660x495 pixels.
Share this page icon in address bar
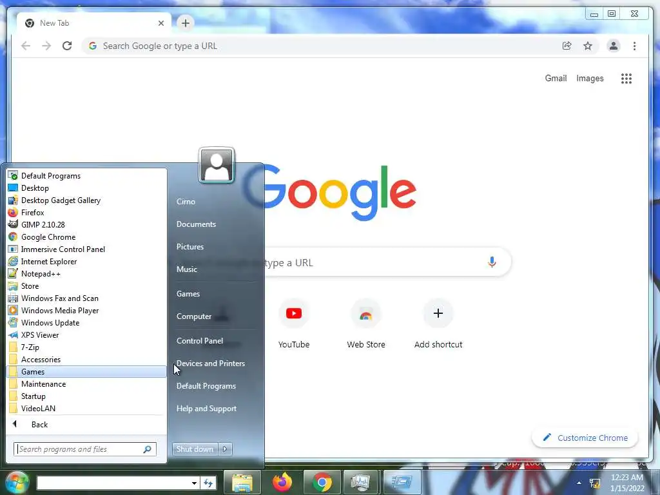pos(567,46)
